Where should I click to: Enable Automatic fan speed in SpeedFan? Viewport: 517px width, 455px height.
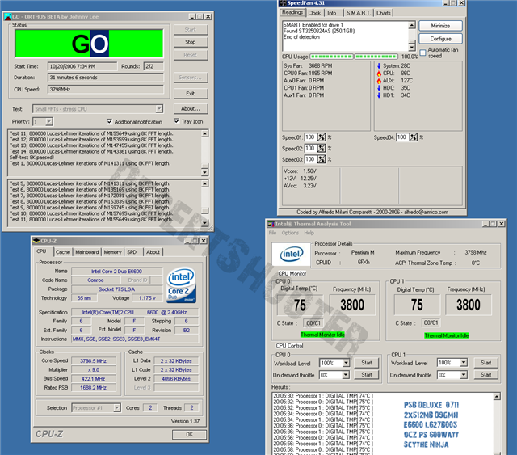pyautogui.click(x=422, y=53)
